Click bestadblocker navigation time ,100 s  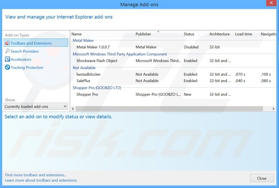pyautogui.click(x=266, y=74)
